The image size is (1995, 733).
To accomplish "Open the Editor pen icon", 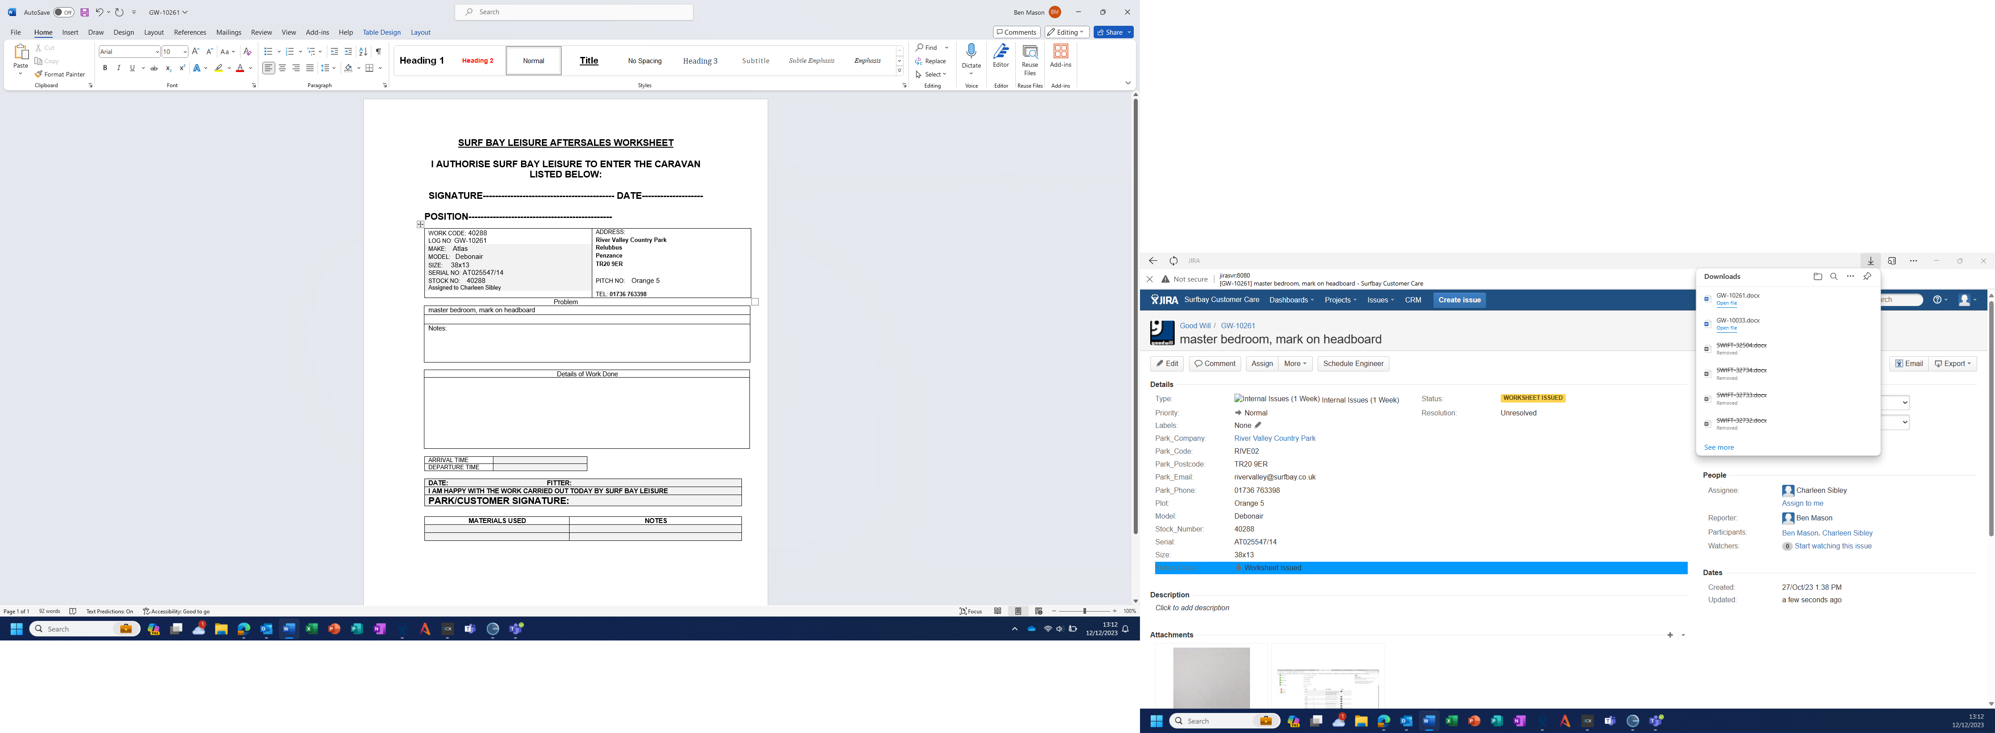I will 1001,52.
